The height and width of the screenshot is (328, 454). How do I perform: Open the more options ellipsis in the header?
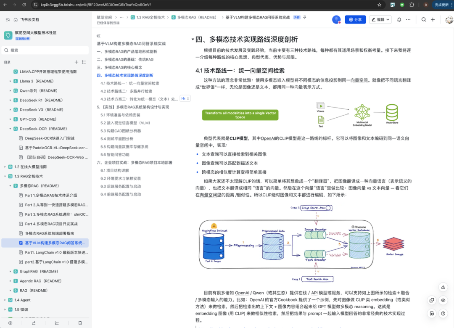[x=408, y=19]
